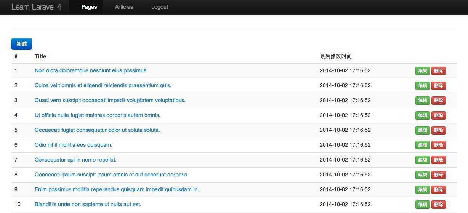
Task: Open page "Culpa velit omnis et eligendi"
Action: coord(103,85)
